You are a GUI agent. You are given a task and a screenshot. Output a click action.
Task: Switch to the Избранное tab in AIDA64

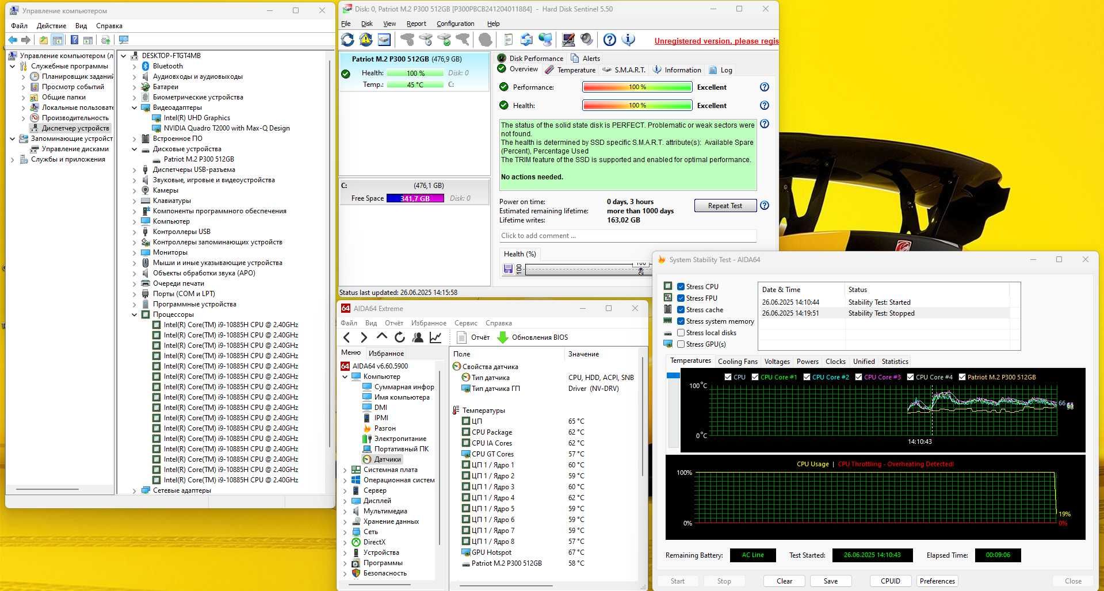[x=386, y=353]
